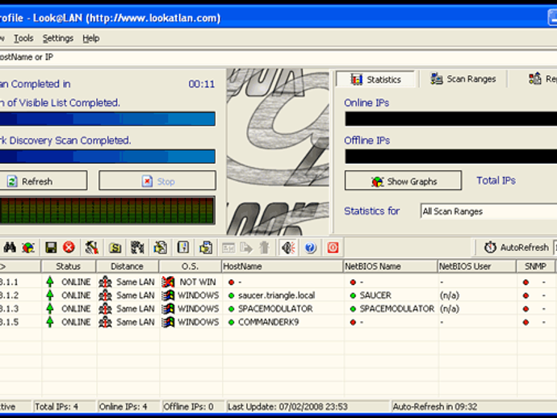Viewport: 557px width, 418px height.
Task: Click the greyed-out export arrow icon
Action: pos(246,248)
